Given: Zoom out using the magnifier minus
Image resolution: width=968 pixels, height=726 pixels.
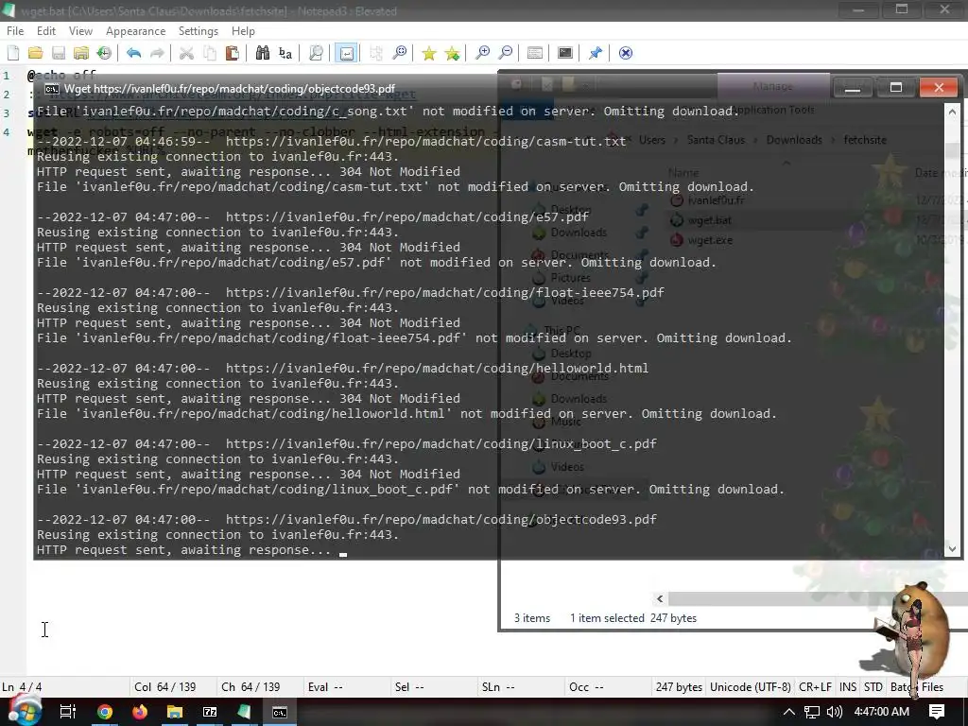Looking at the screenshot, I should (505, 53).
